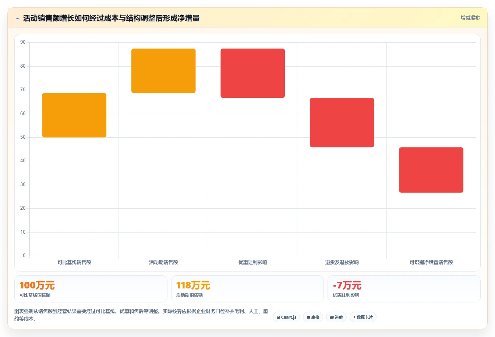This screenshot has width=495, height=337.
Task: Click the y-axis value 0
Action: coord(24,256)
